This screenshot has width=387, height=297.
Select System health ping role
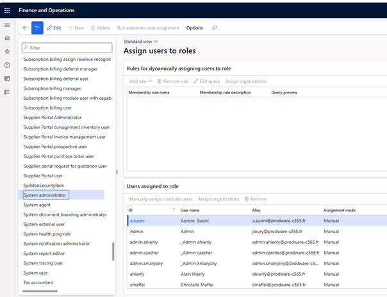coord(47,234)
